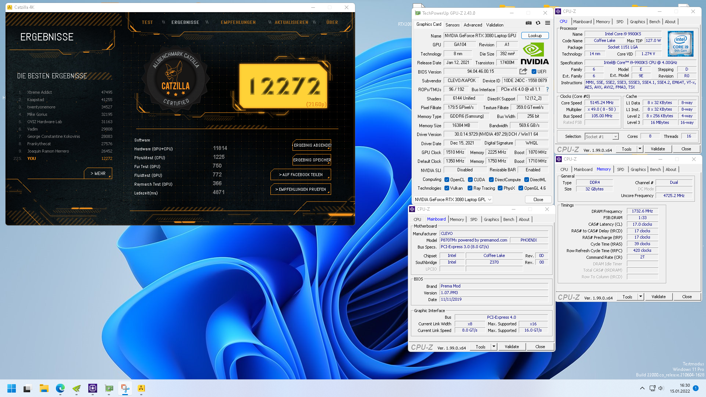Take a GPU-Z screenshot with the camera icon
The width and height of the screenshot is (706, 397).
click(529, 23)
